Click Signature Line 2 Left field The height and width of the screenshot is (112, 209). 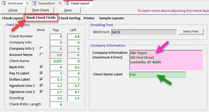click(74, 92)
